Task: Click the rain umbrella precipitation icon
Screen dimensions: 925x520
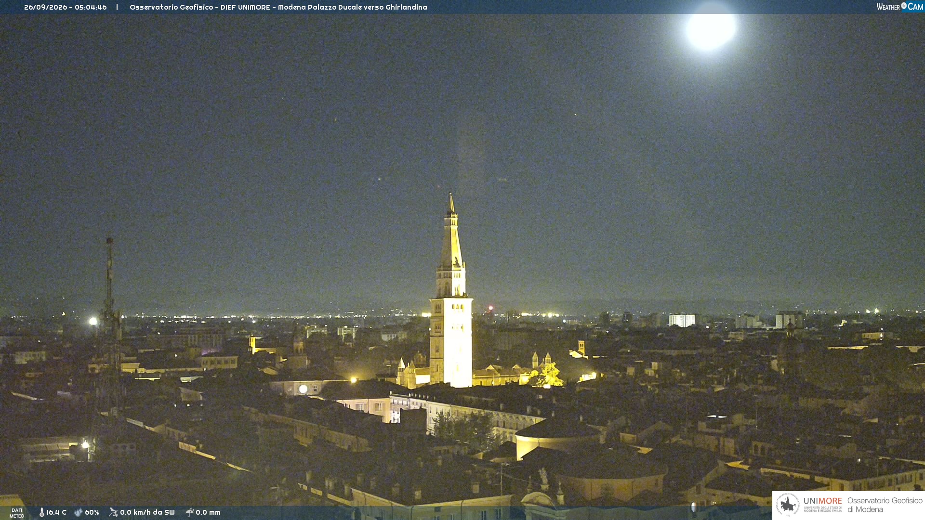Action: pyautogui.click(x=190, y=512)
